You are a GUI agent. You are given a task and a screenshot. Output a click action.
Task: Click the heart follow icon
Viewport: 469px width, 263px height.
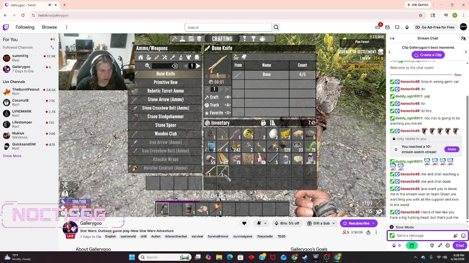tap(244, 223)
